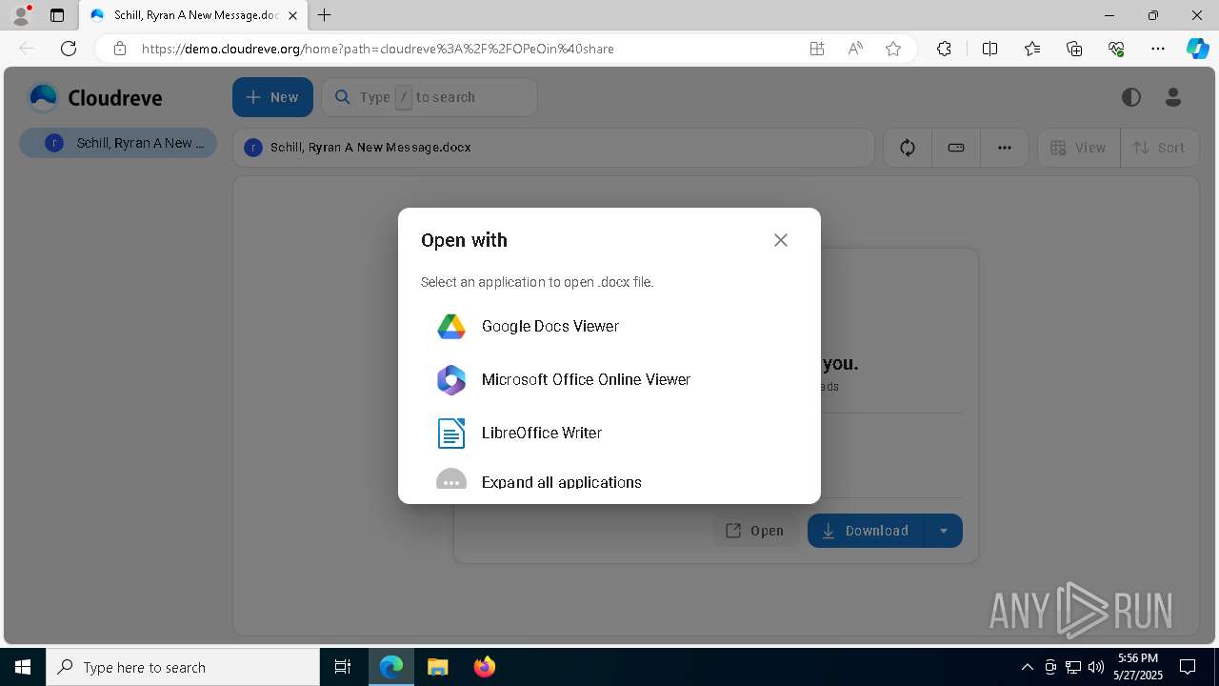Open the Sort options

click(1159, 148)
